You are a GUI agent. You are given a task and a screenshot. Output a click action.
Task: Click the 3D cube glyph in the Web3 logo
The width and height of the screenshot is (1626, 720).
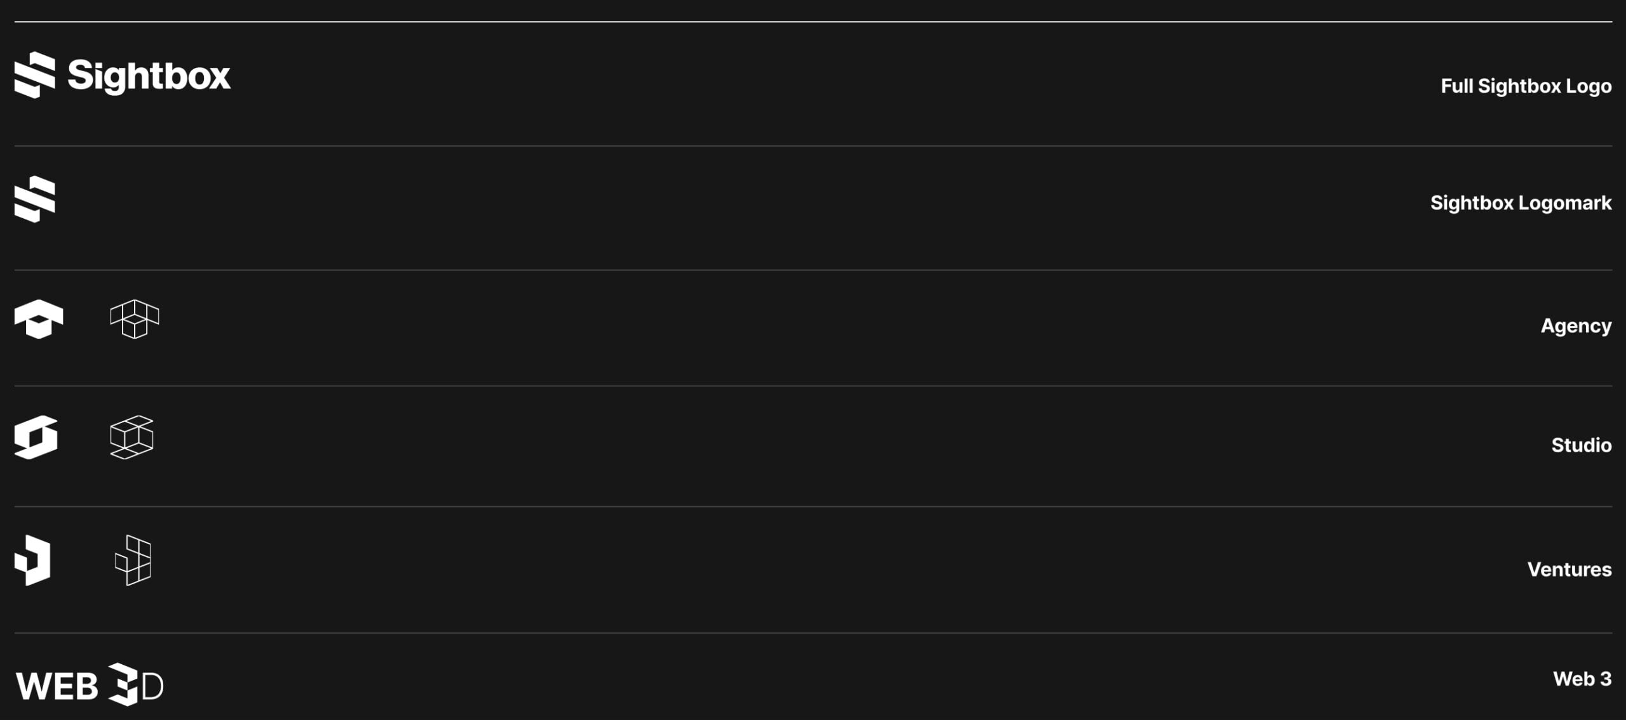coord(123,684)
